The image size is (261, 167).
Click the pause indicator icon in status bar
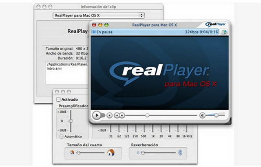point(94,32)
